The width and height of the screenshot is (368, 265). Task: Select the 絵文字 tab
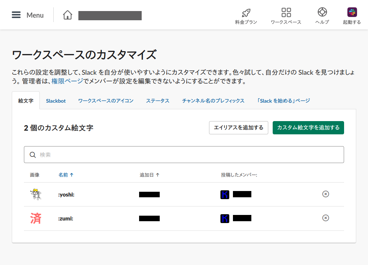pos(26,101)
